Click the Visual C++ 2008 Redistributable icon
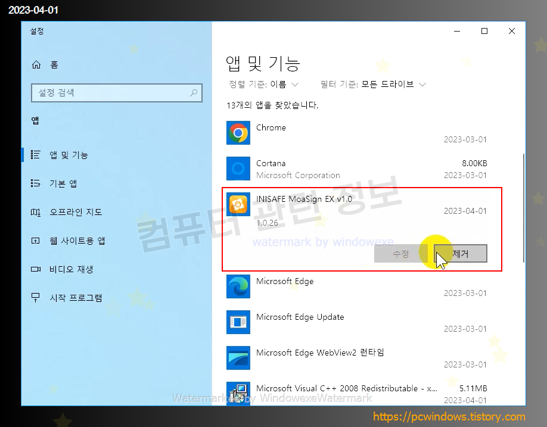This screenshot has height=427, width=547. 238,393
